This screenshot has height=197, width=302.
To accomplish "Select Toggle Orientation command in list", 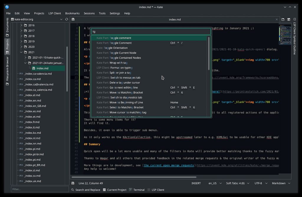I will [116, 48].
